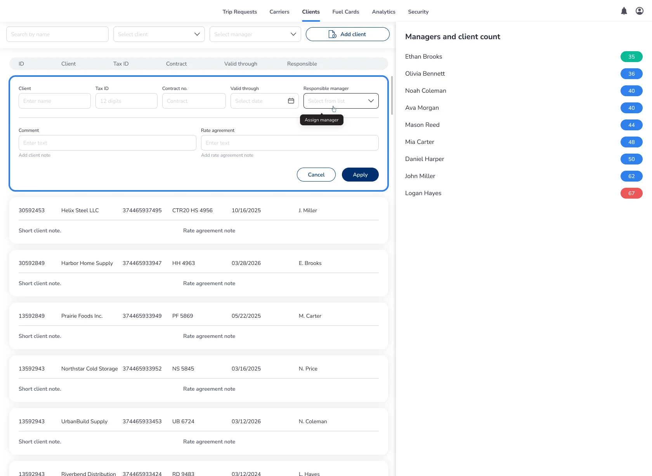Click the 50 count badge
Viewport: 652px width, 476px height.
(631, 159)
